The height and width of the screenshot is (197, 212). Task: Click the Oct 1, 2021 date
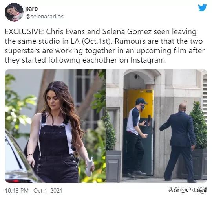point(48,191)
